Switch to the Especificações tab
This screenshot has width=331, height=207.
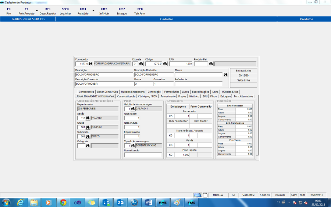(x=200, y=92)
